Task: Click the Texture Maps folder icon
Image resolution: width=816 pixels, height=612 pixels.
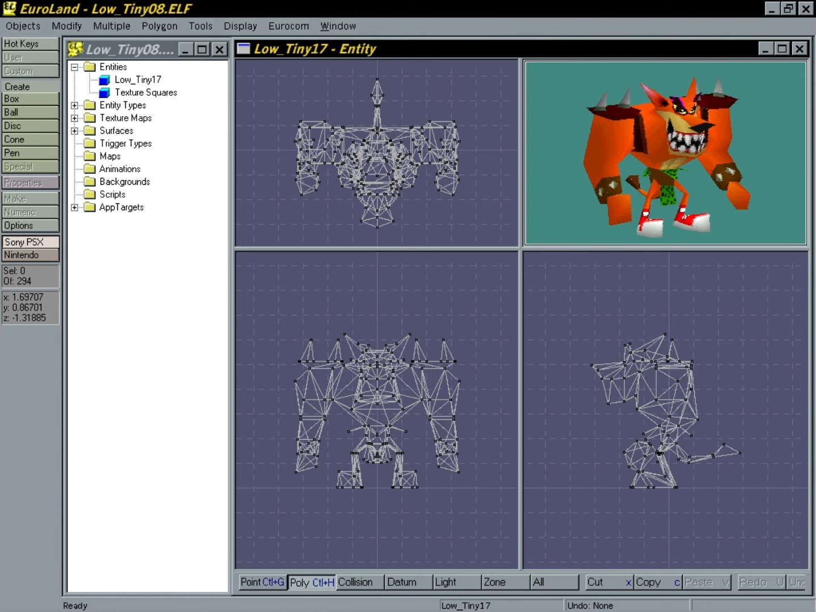Action: click(90, 118)
